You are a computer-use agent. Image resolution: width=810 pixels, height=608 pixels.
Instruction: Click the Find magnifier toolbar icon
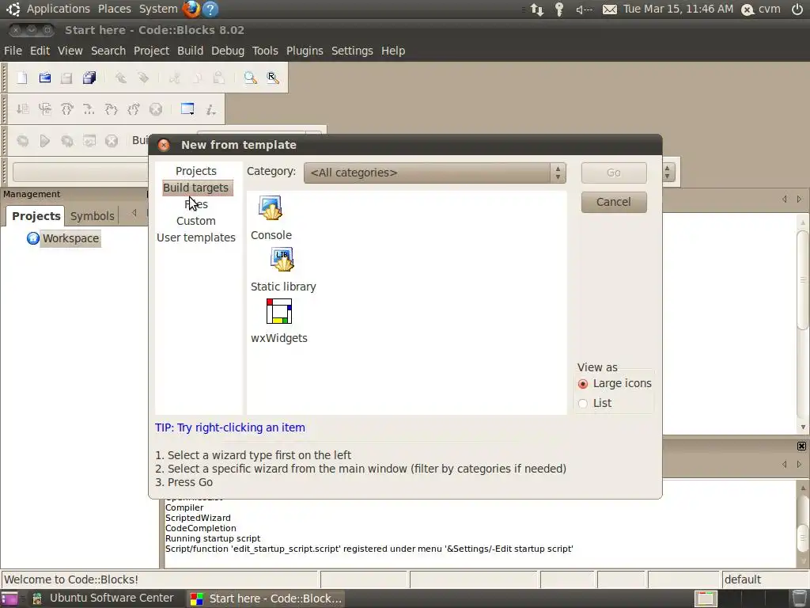[251, 78]
